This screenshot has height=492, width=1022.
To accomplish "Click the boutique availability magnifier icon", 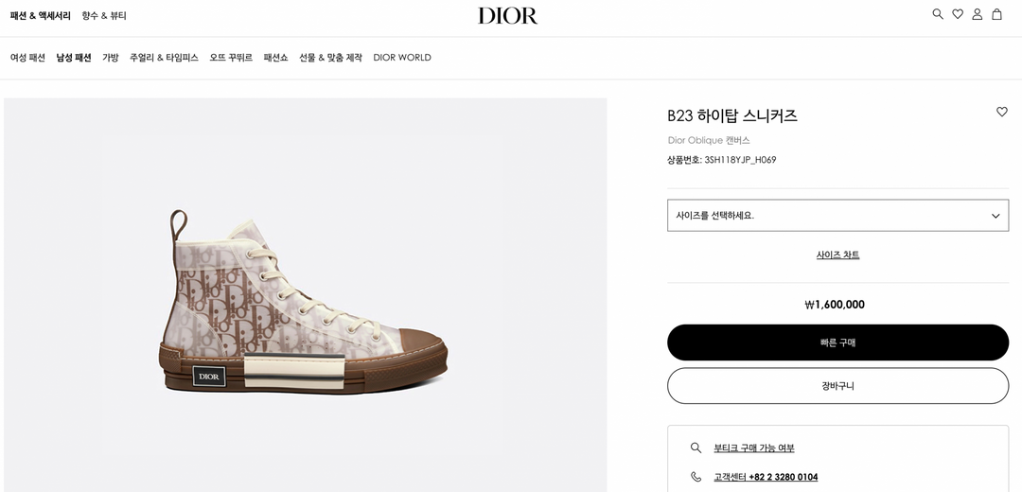I will coord(696,448).
